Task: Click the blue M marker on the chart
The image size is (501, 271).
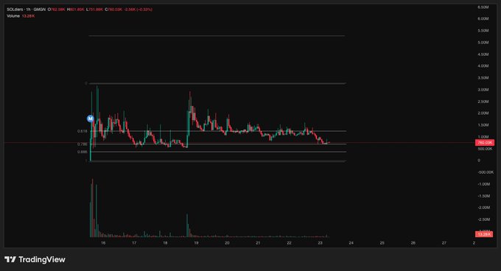Action: coord(91,119)
